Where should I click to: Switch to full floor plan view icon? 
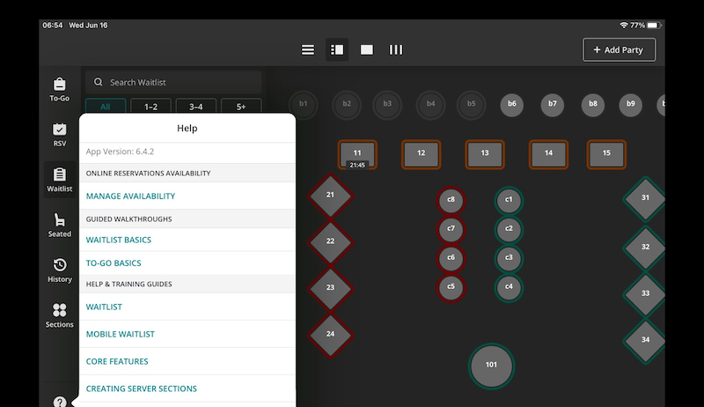pyautogui.click(x=367, y=49)
